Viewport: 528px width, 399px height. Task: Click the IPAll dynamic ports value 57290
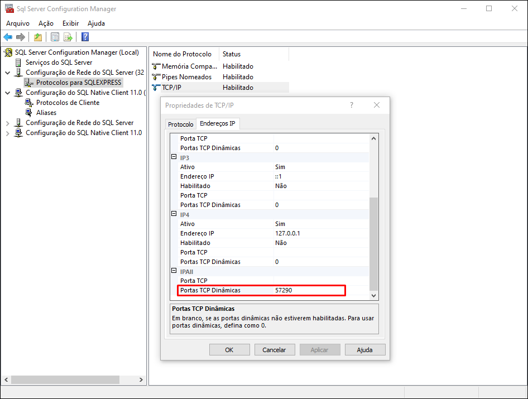[284, 291]
